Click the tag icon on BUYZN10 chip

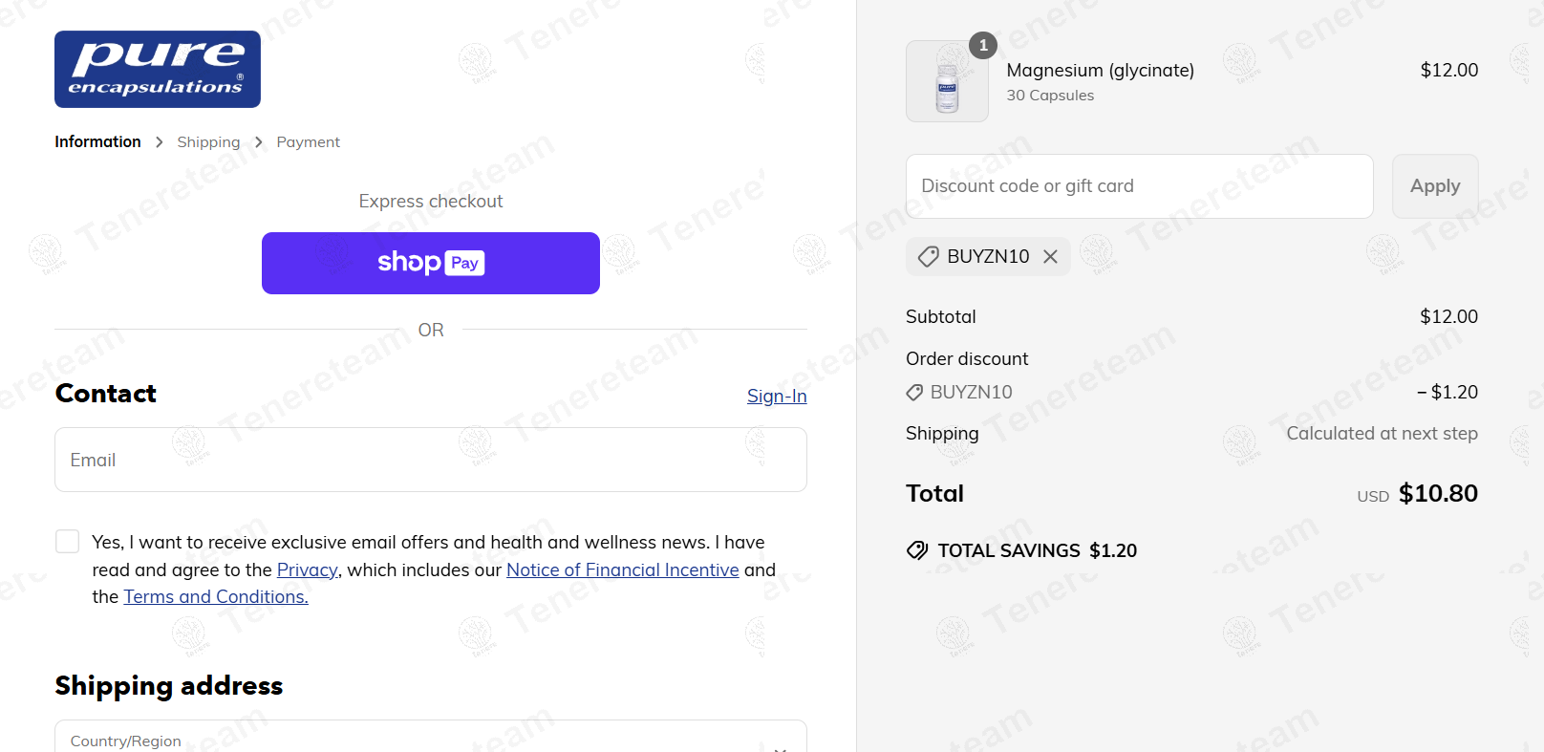coord(928,257)
